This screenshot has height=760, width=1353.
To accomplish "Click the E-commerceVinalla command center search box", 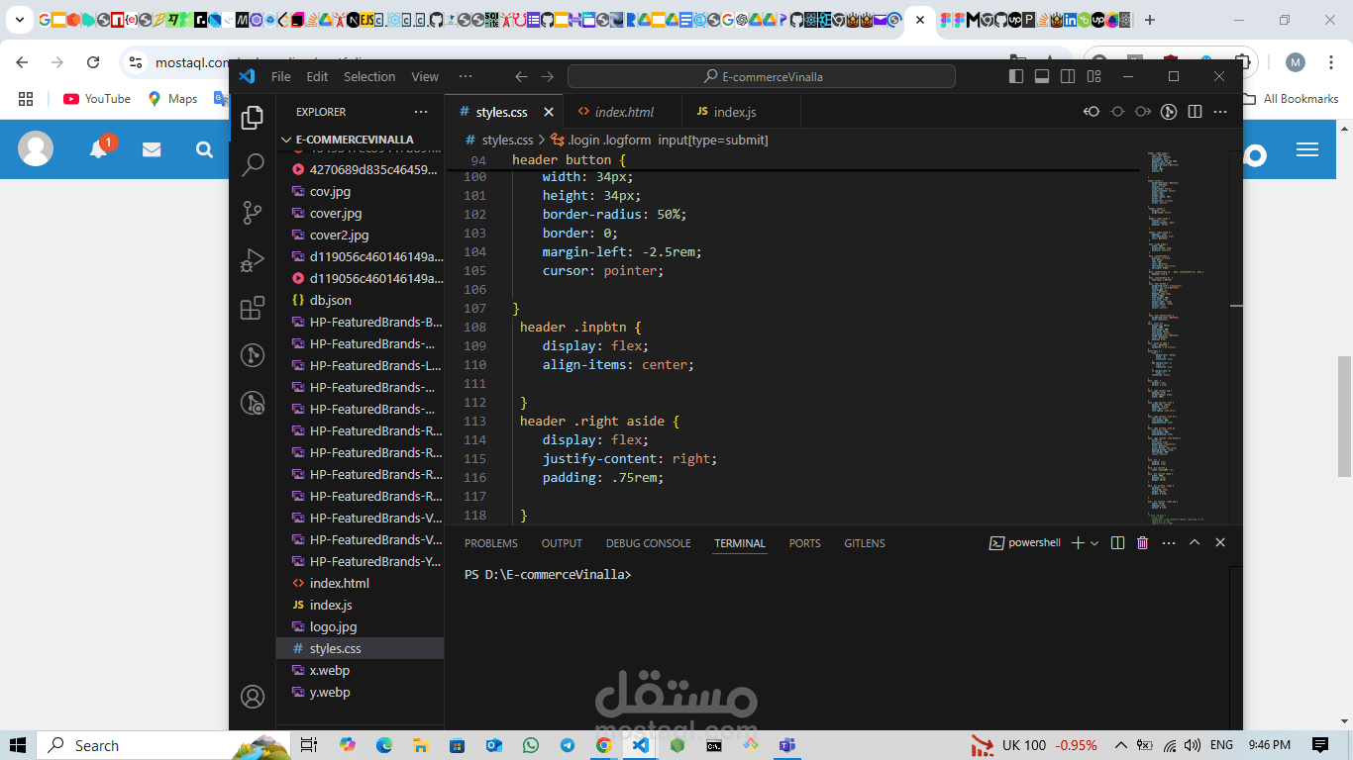I will 762,76.
